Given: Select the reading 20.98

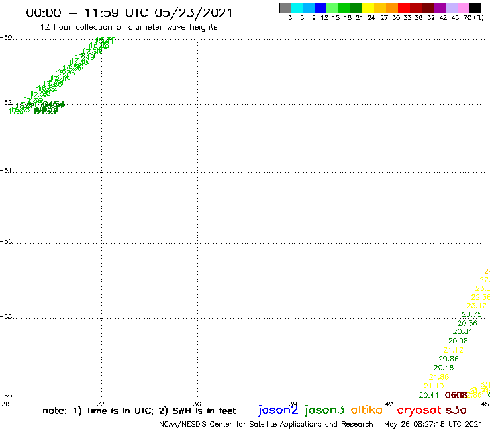Looking at the screenshot, I should click(458, 341).
